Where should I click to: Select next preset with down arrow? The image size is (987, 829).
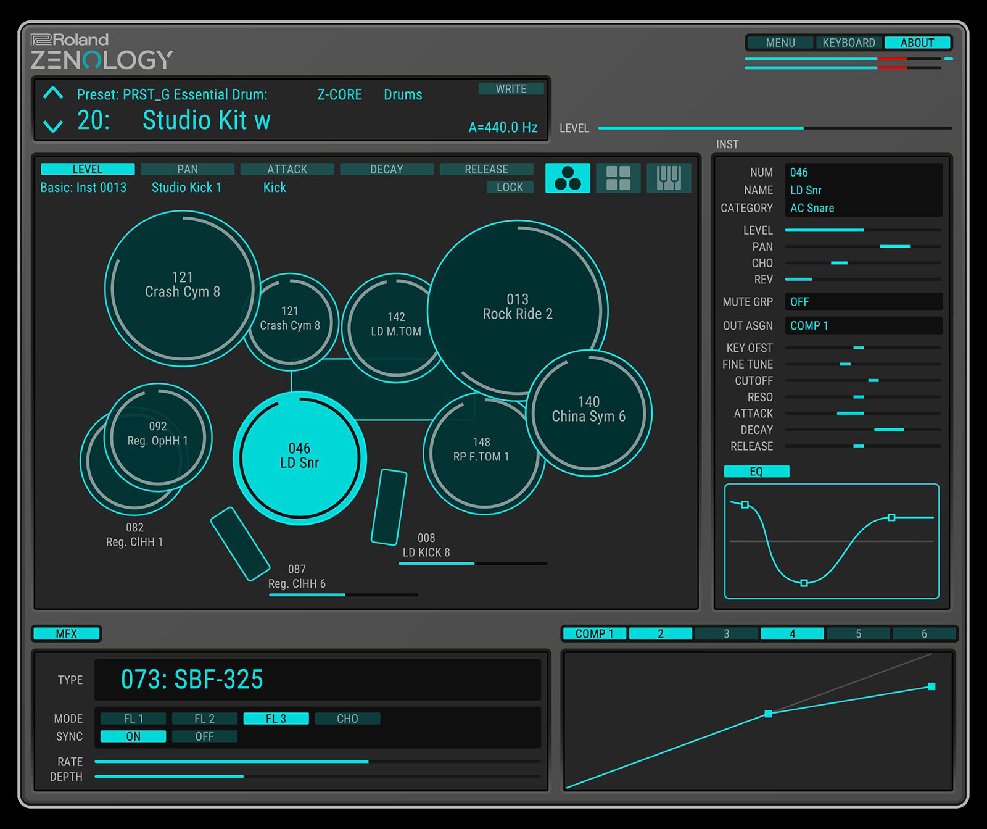click(x=53, y=127)
